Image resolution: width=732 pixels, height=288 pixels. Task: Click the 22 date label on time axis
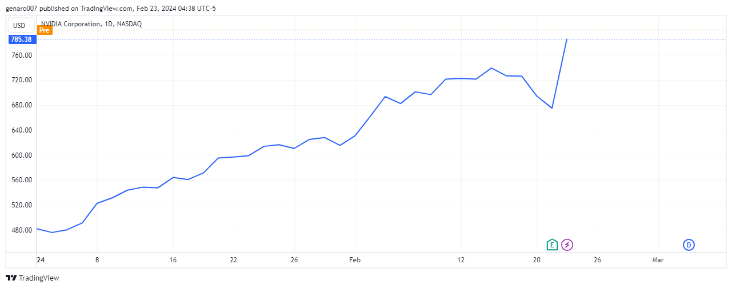pyautogui.click(x=233, y=260)
